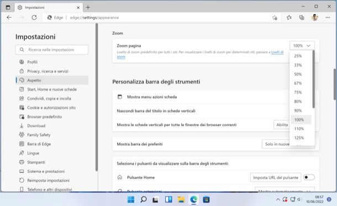
Task: Open the Favorites list icon
Action: 289,18
